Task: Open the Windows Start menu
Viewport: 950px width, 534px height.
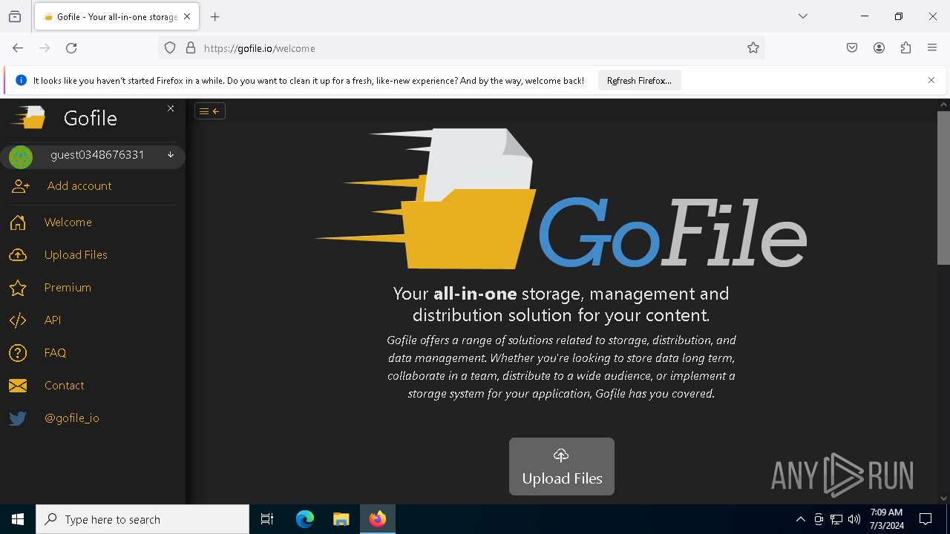Action: [x=18, y=519]
